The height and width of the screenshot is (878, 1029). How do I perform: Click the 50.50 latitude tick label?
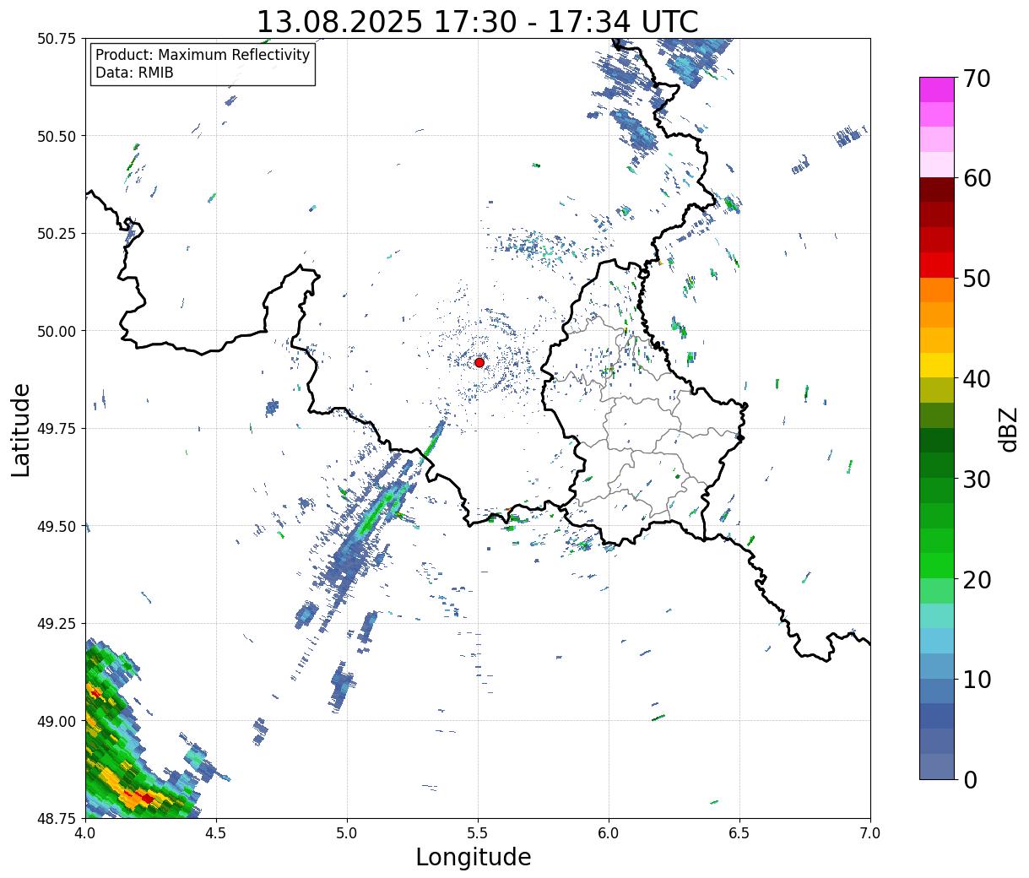coord(57,136)
